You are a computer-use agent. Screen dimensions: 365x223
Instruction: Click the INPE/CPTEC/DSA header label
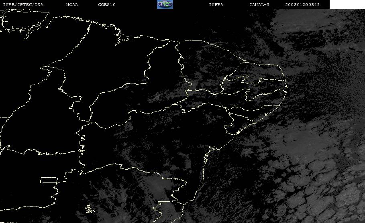[23, 5]
